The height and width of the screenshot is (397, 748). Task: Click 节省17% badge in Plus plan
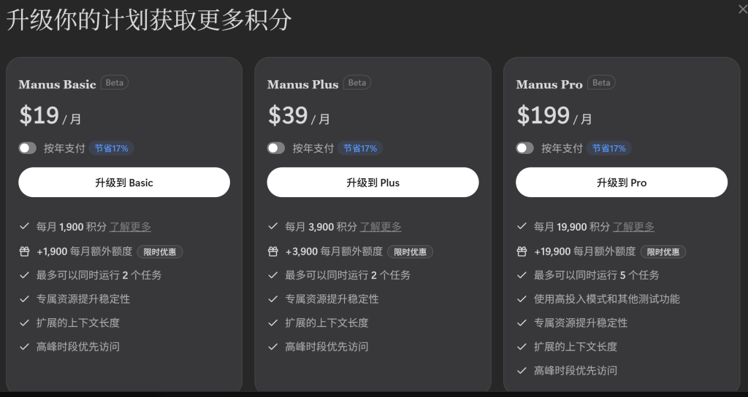coord(360,148)
